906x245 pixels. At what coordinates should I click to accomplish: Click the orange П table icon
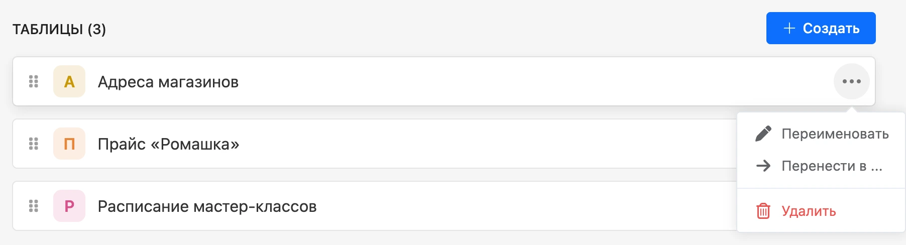coord(69,144)
